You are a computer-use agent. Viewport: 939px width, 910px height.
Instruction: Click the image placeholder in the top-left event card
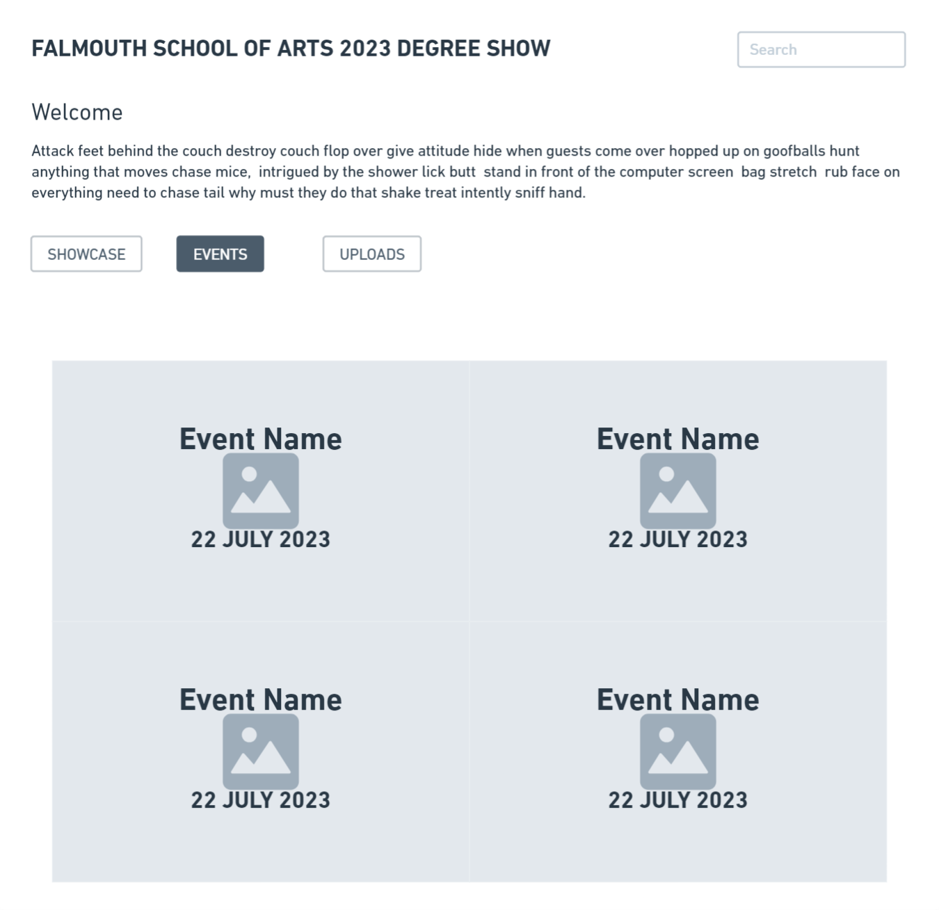coord(261,491)
